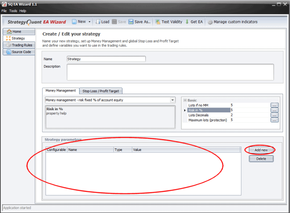Click ellipsis button for Risk in %

pos(274,110)
